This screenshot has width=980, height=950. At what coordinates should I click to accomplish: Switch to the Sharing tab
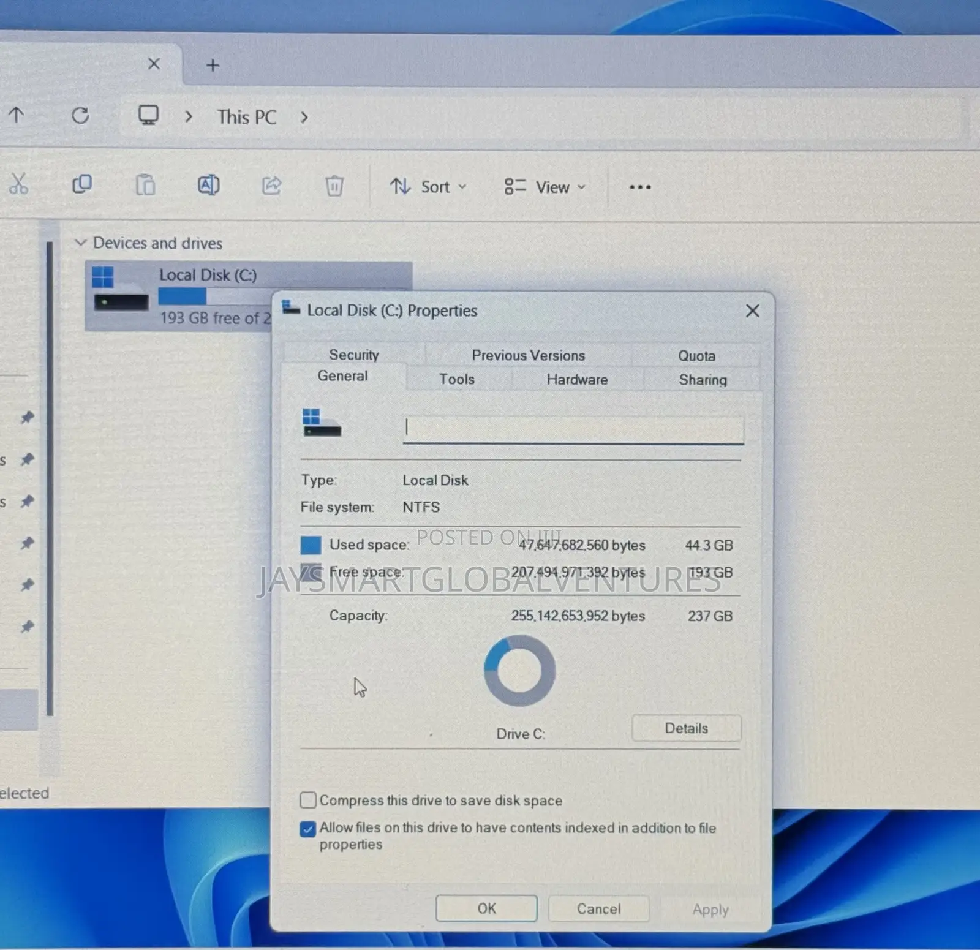tap(703, 380)
